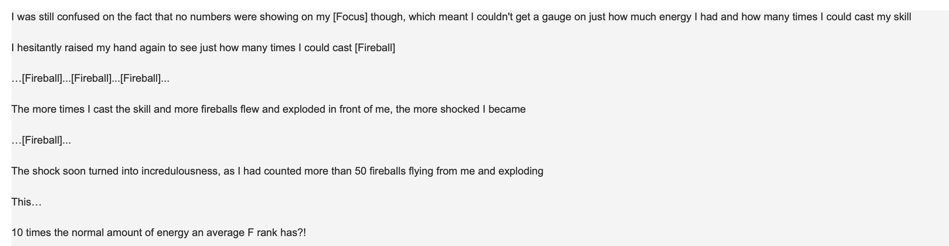Screen dimensions: 949x246
Task: Click the word 'incredulousness' in the paragraph
Action: tap(181, 171)
